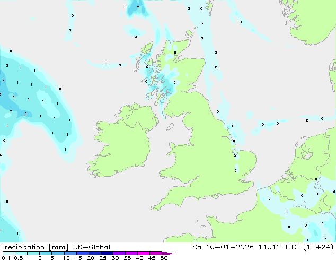This screenshot has width=336, height=260.
Task: Click the 0.1–0.5 mm legend color swatch
Action: pyautogui.click(x=9, y=253)
